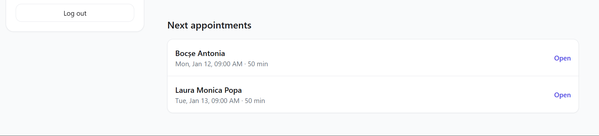599x136 pixels.
Task: Select the Laura Monica Popa name text
Action: coord(208,90)
